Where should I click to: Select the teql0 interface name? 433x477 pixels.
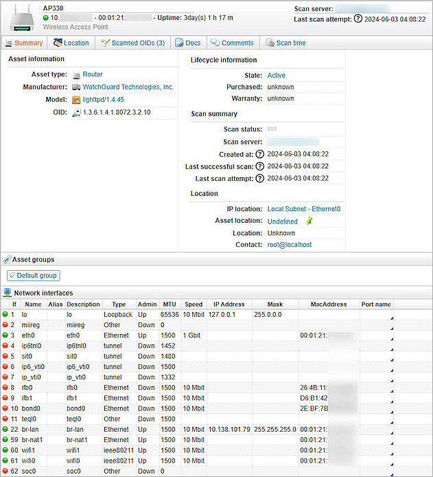[29, 419]
